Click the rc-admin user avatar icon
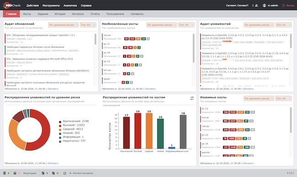297x177 pixels. click(x=264, y=5)
